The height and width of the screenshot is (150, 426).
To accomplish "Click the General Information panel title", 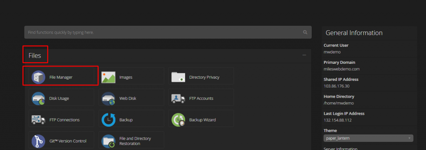I will pyautogui.click(x=354, y=33).
